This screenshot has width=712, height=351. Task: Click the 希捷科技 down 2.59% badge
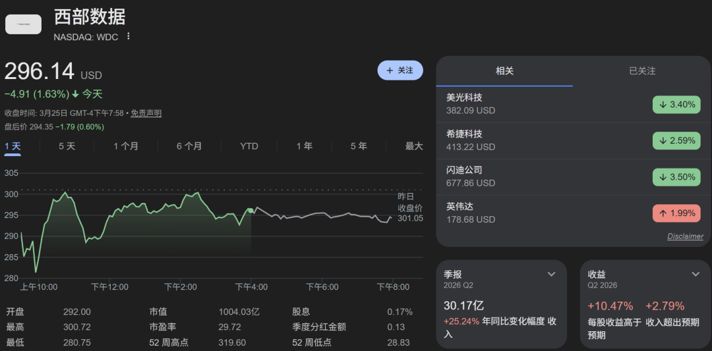pyautogui.click(x=676, y=140)
